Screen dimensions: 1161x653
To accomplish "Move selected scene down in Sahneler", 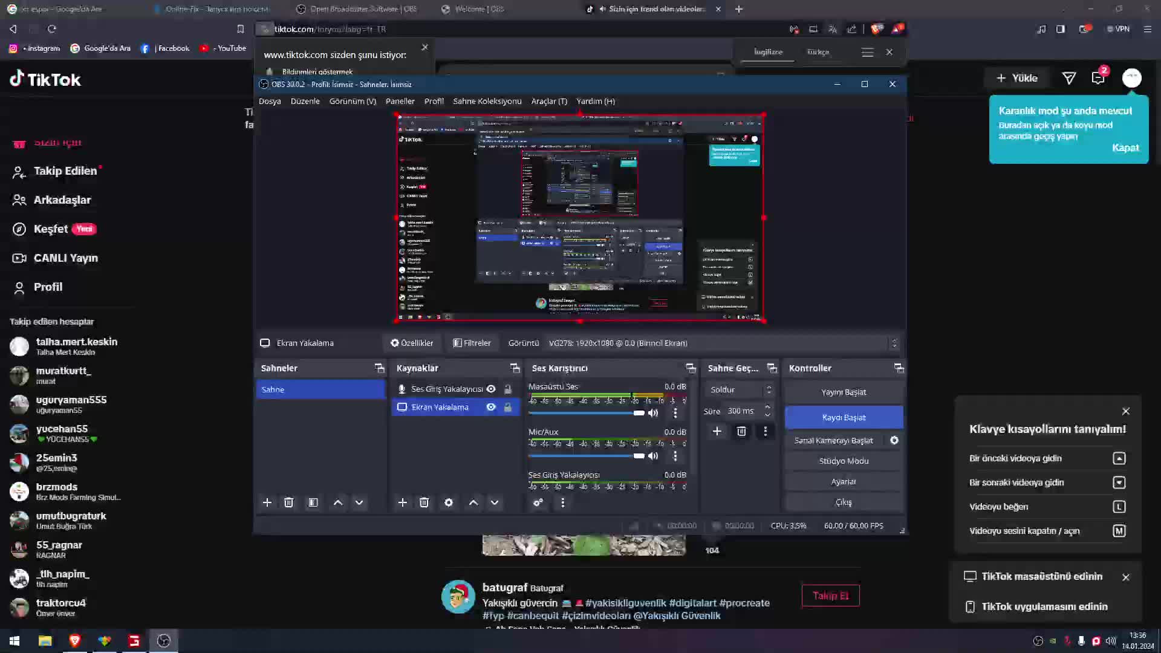I will [359, 502].
